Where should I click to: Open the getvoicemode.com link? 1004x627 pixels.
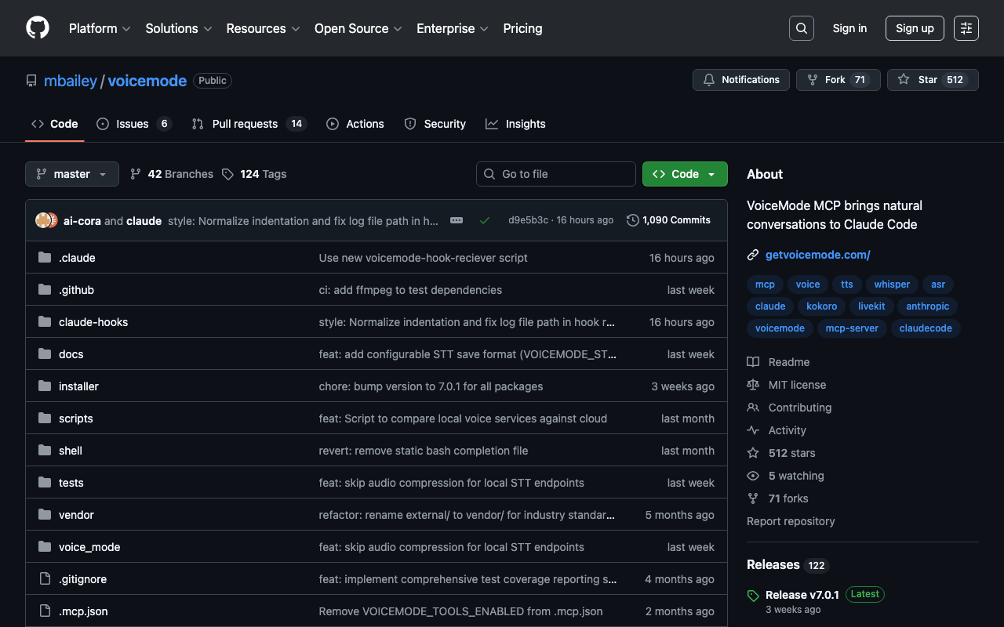(x=817, y=255)
